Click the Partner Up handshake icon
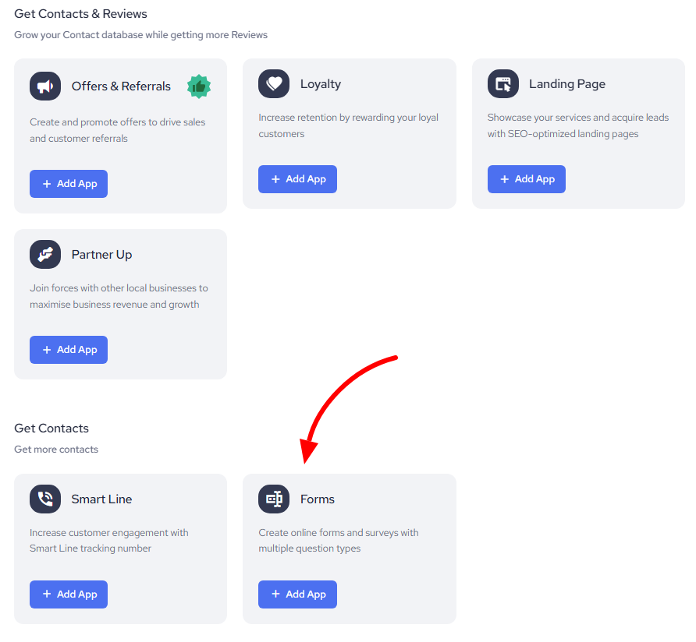 click(x=45, y=254)
